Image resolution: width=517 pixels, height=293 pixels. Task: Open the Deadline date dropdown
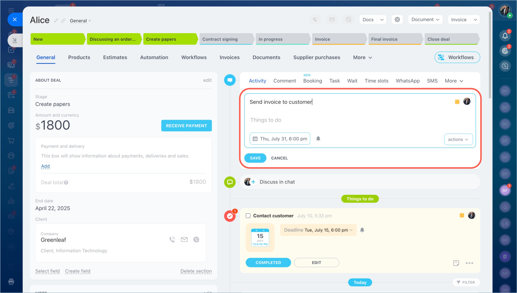click(318, 230)
